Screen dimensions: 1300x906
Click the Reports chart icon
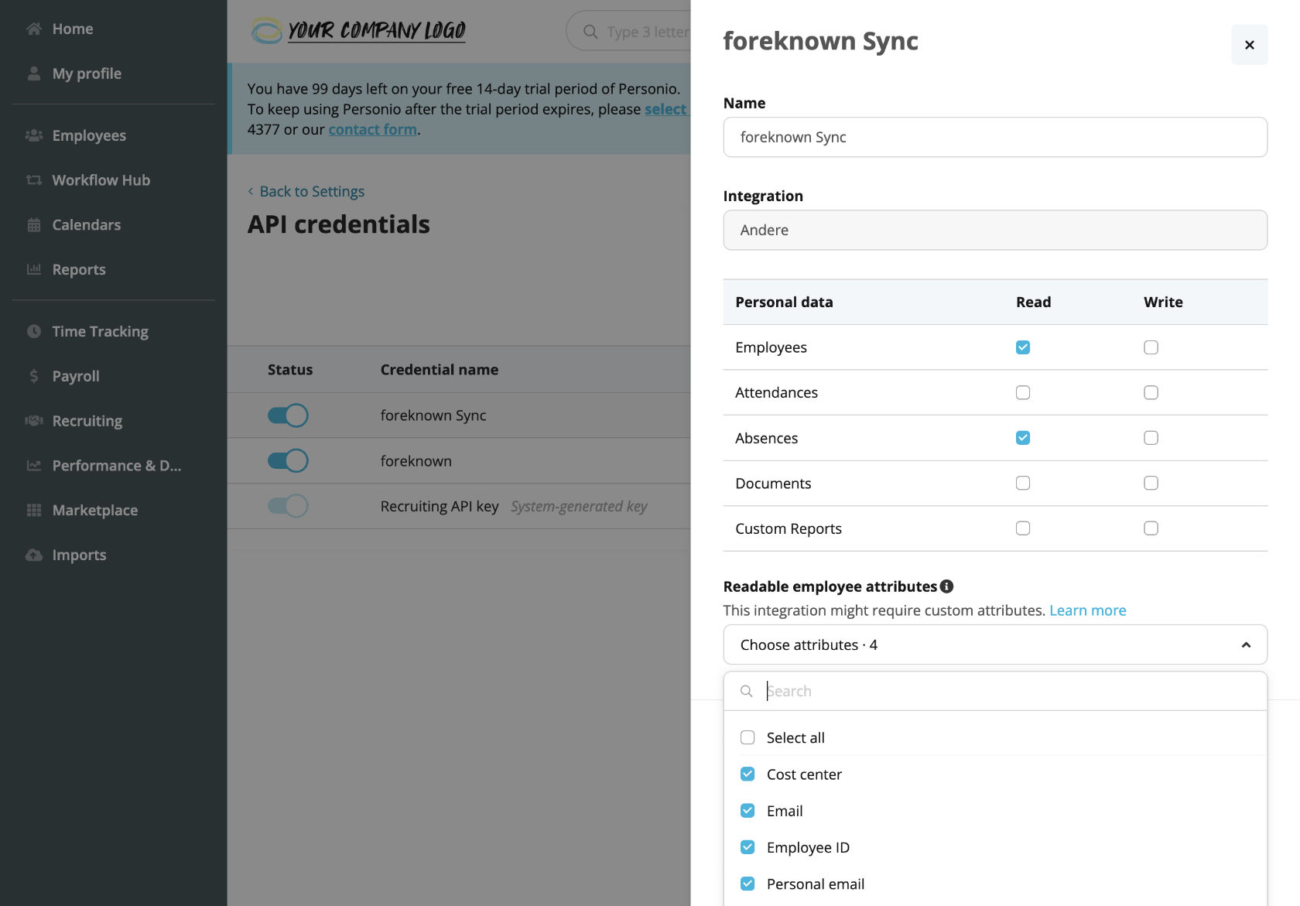(x=33, y=269)
